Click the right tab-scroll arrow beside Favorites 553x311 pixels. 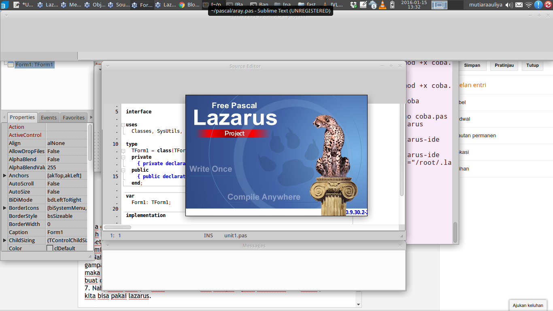click(x=91, y=117)
